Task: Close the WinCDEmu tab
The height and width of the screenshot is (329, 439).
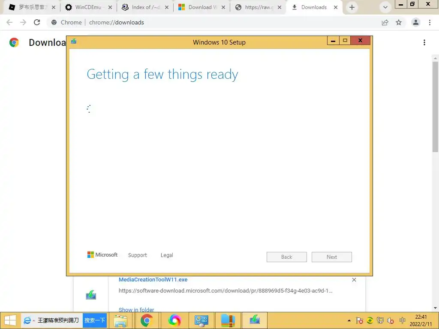Action: (110, 8)
